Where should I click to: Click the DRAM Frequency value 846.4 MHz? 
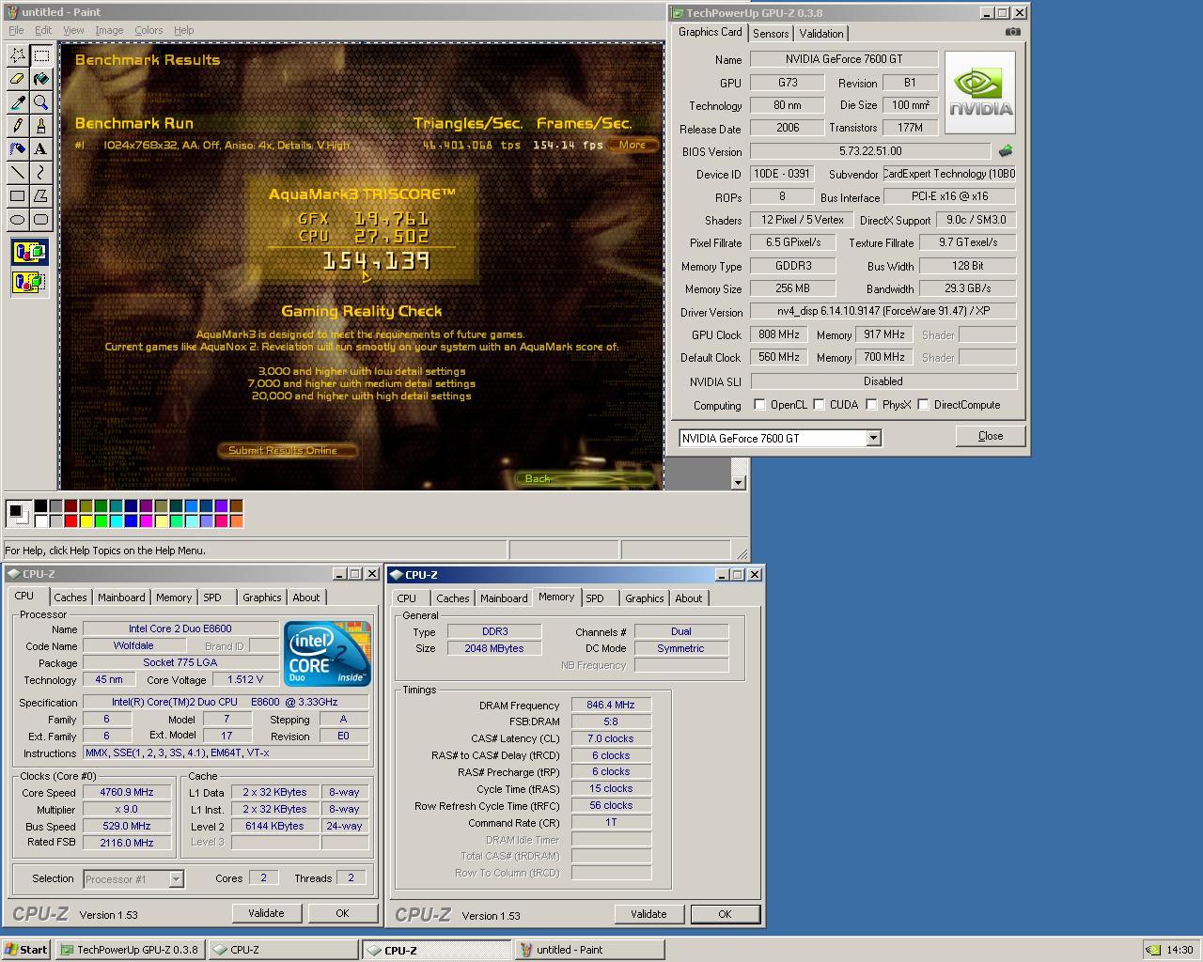611,705
